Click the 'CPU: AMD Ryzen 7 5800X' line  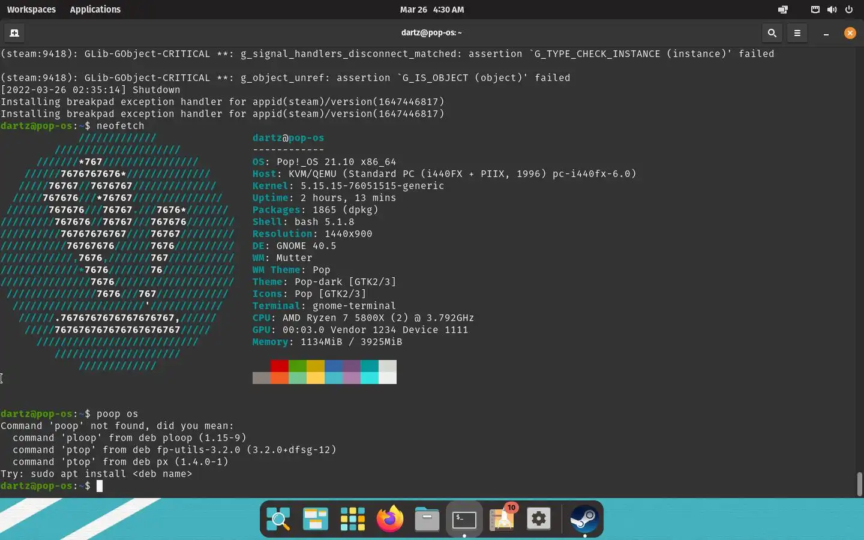point(364,318)
